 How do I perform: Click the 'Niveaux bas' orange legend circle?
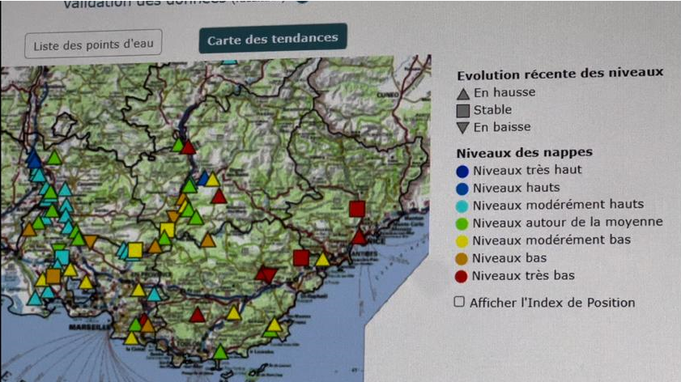[x=463, y=258]
